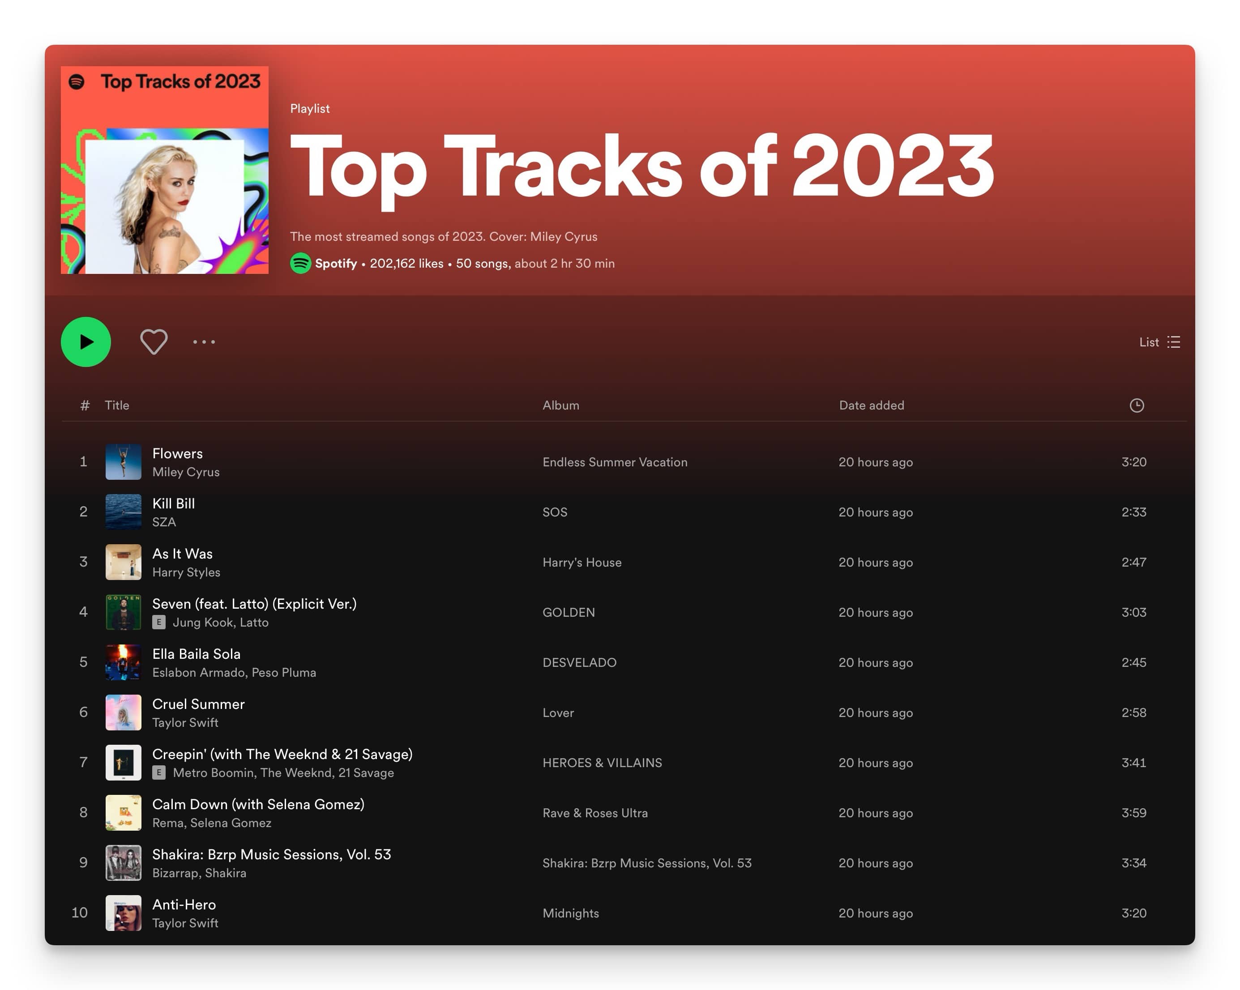Viewport: 1240px width, 990px height.
Task: Open the playlist cover image
Action: (x=164, y=170)
